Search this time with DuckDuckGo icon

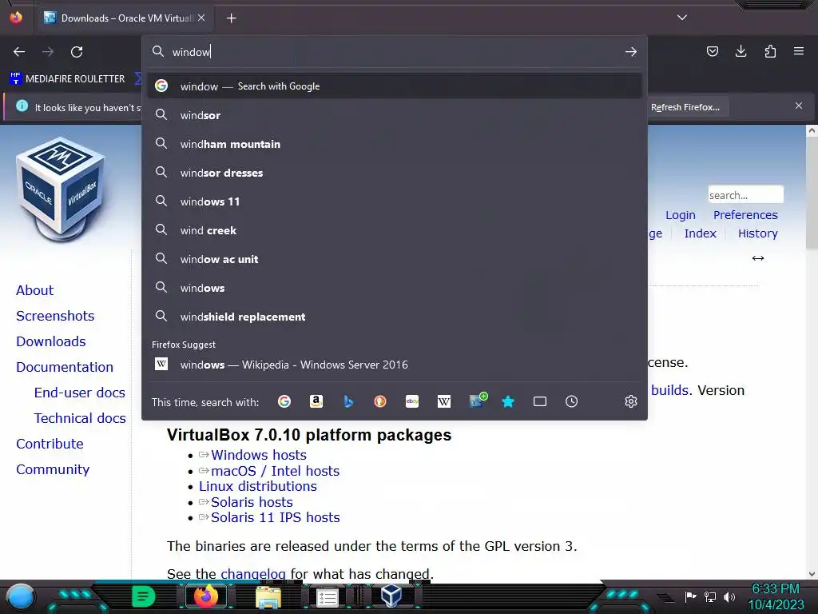click(380, 401)
